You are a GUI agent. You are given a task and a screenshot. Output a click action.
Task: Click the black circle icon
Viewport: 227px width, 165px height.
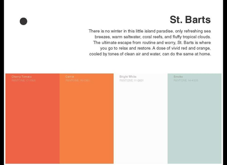[23, 22]
